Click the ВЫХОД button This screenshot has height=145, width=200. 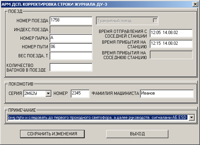click(x=137, y=134)
